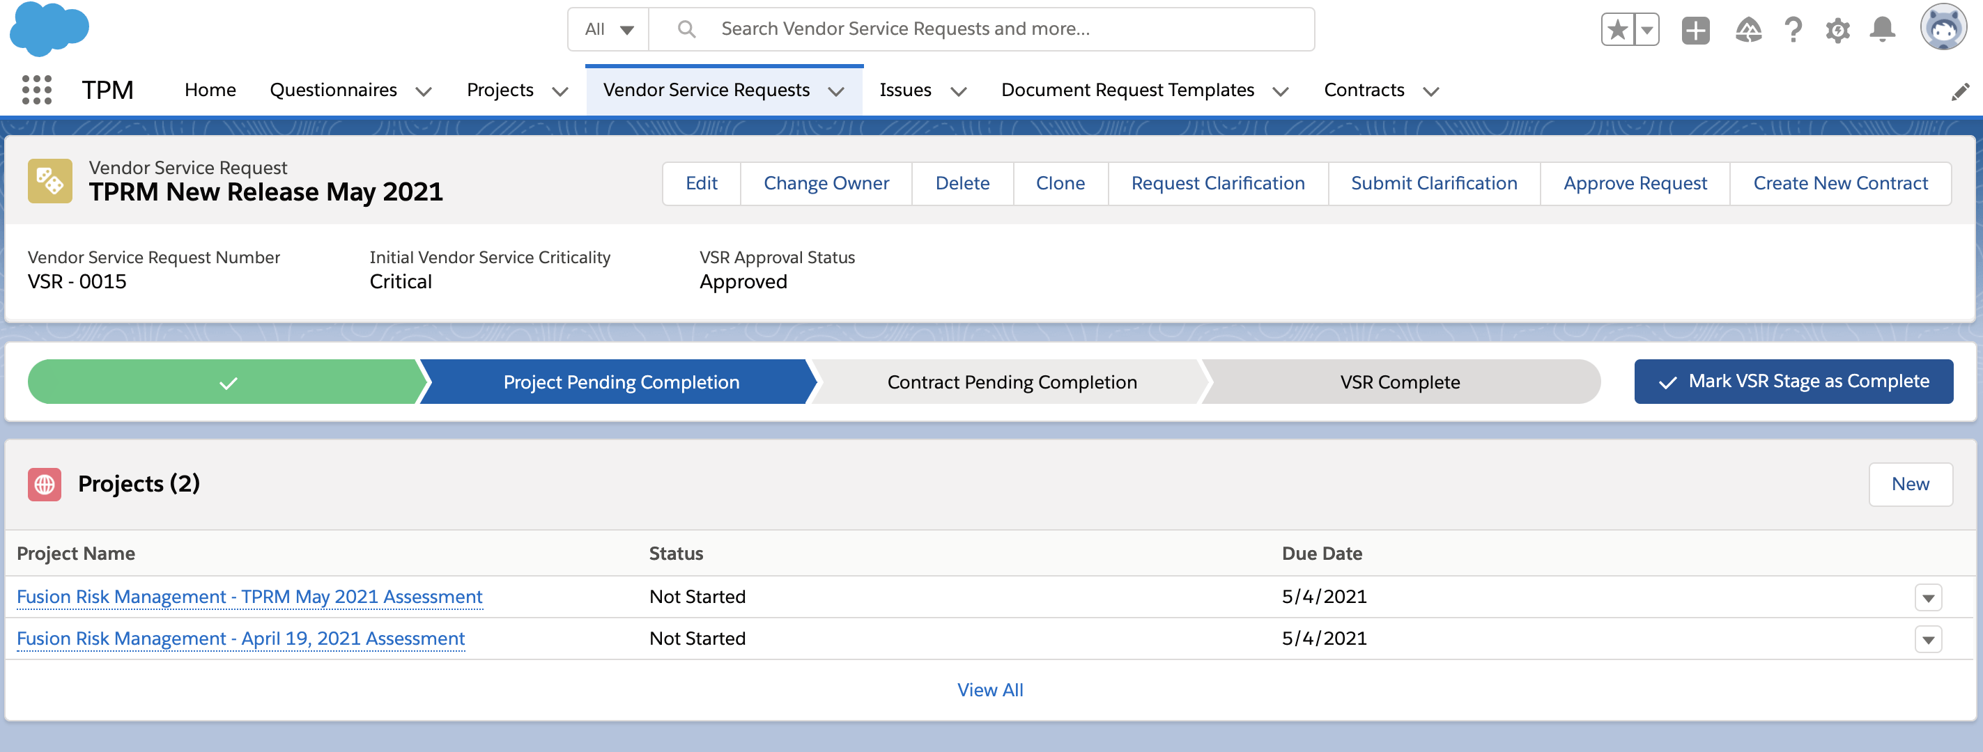Open the Trailhead guidance icon
The height and width of the screenshot is (752, 1983).
pos(1748,30)
